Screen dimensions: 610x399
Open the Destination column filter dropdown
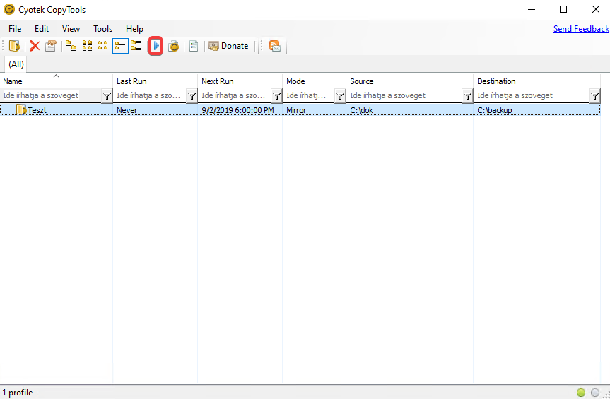point(594,96)
